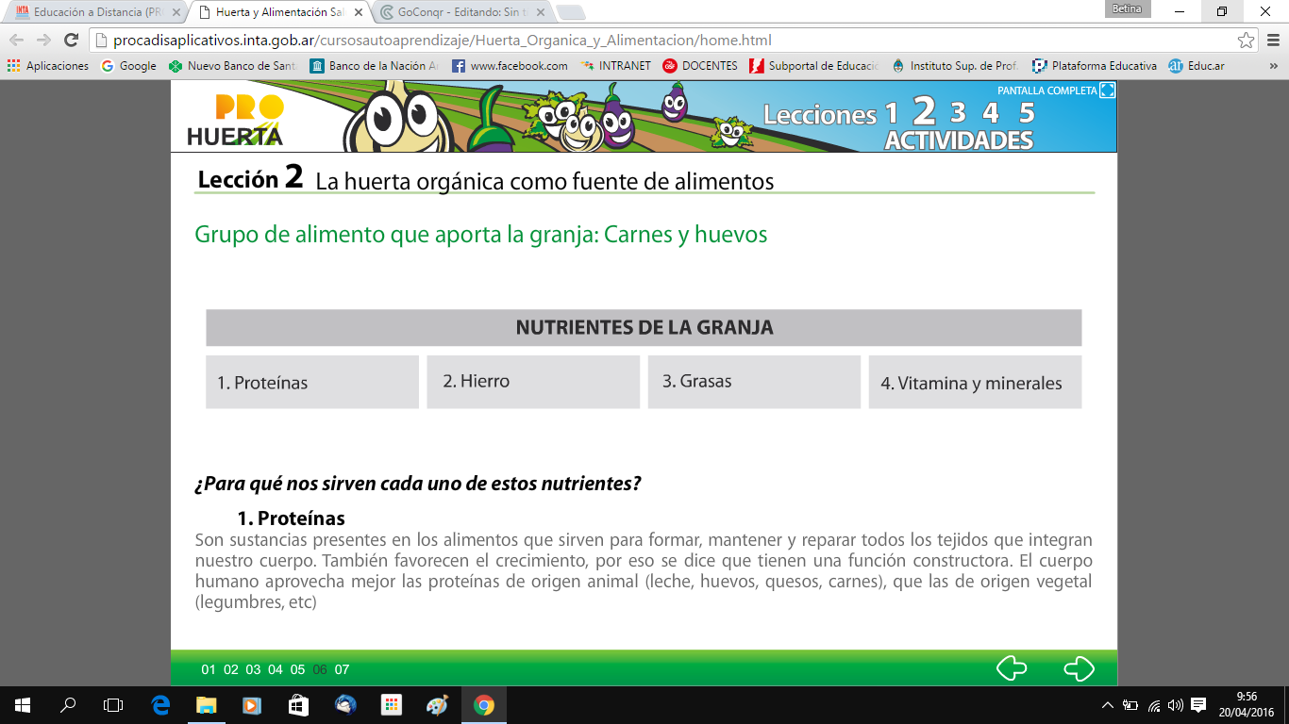Open a new Chrome tab

pos(571,12)
